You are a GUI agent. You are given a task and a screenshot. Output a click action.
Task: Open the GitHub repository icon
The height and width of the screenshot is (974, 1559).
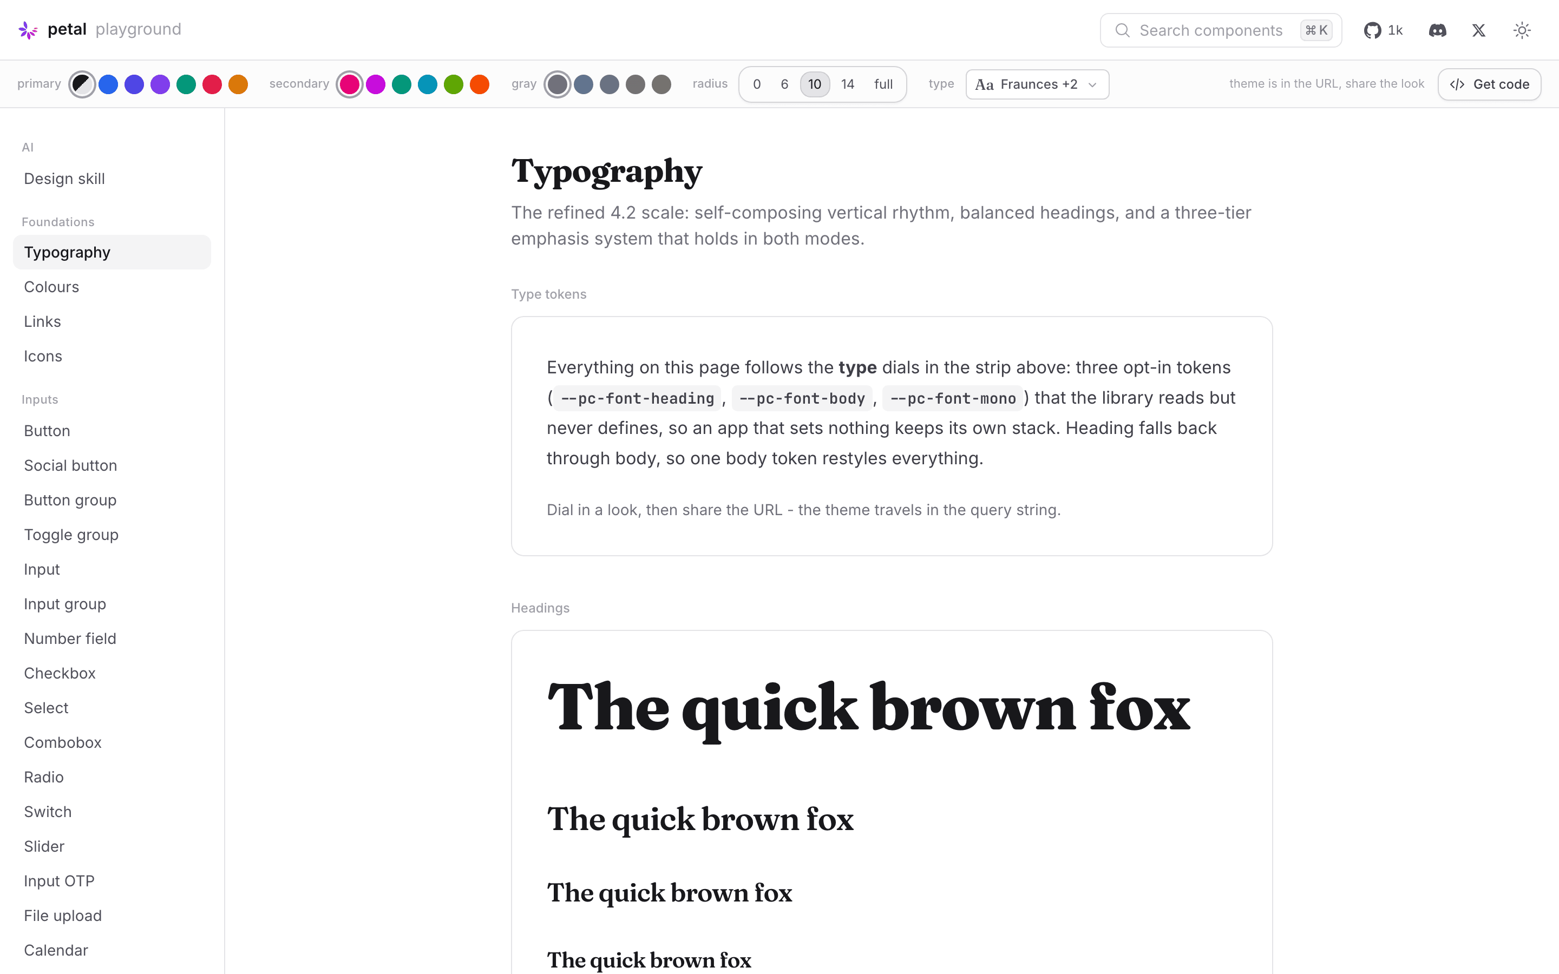1372,30
